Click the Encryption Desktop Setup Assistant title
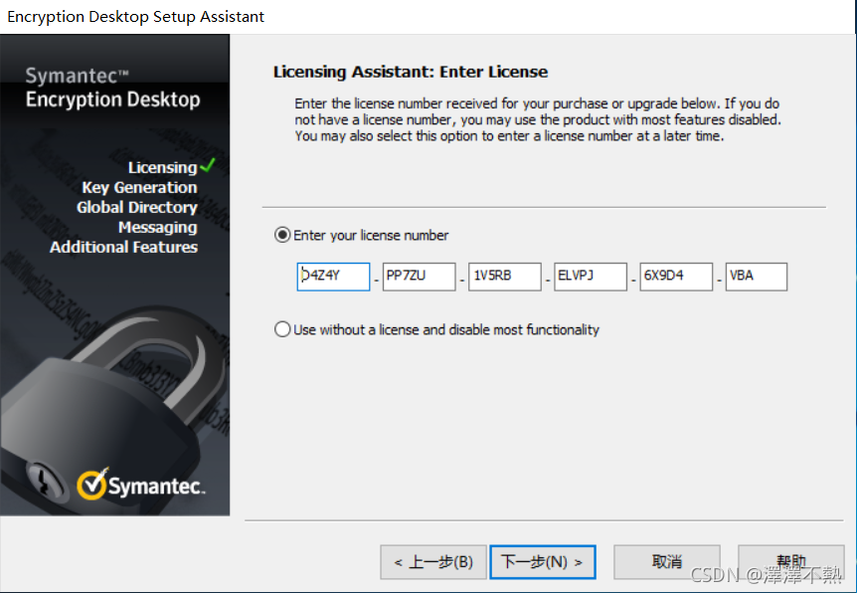Image resolution: width=857 pixels, height=593 pixels. tap(135, 16)
